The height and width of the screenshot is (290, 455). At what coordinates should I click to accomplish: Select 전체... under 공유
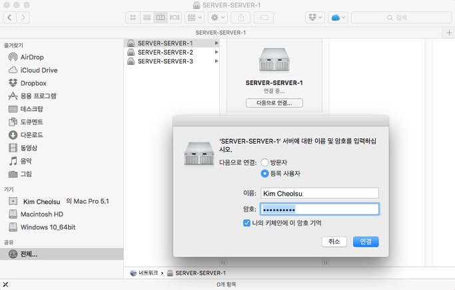(x=61, y=254)
